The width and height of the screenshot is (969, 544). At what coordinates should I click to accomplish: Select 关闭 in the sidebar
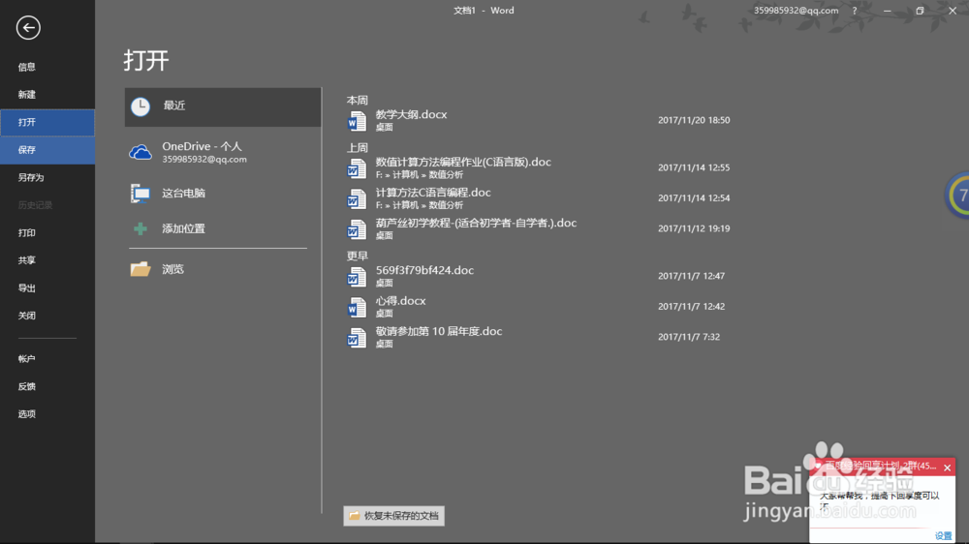[x=47, y=316]
